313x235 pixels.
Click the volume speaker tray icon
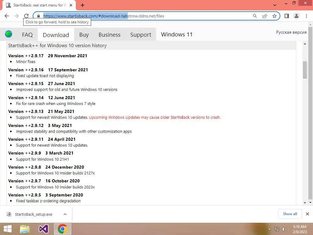284,229
